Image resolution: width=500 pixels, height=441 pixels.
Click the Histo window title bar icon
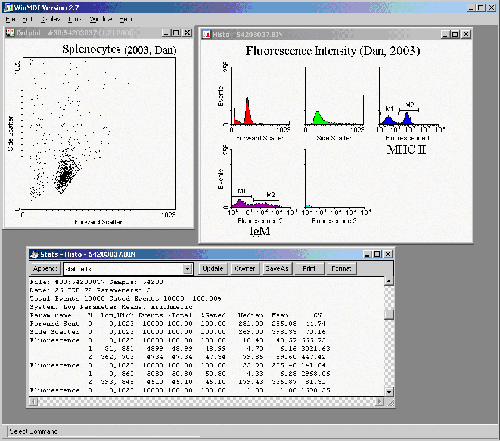click(x=206, y=35)
